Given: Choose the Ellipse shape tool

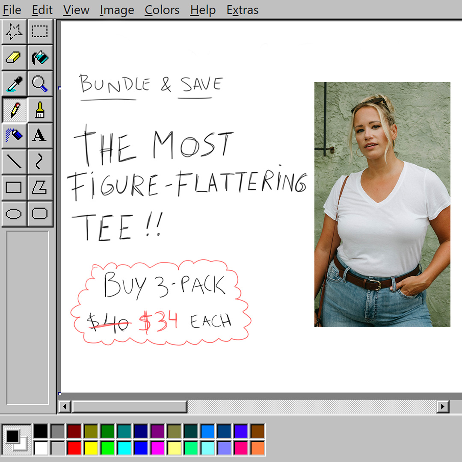Looking at the screenshot, I should (15, 213).
